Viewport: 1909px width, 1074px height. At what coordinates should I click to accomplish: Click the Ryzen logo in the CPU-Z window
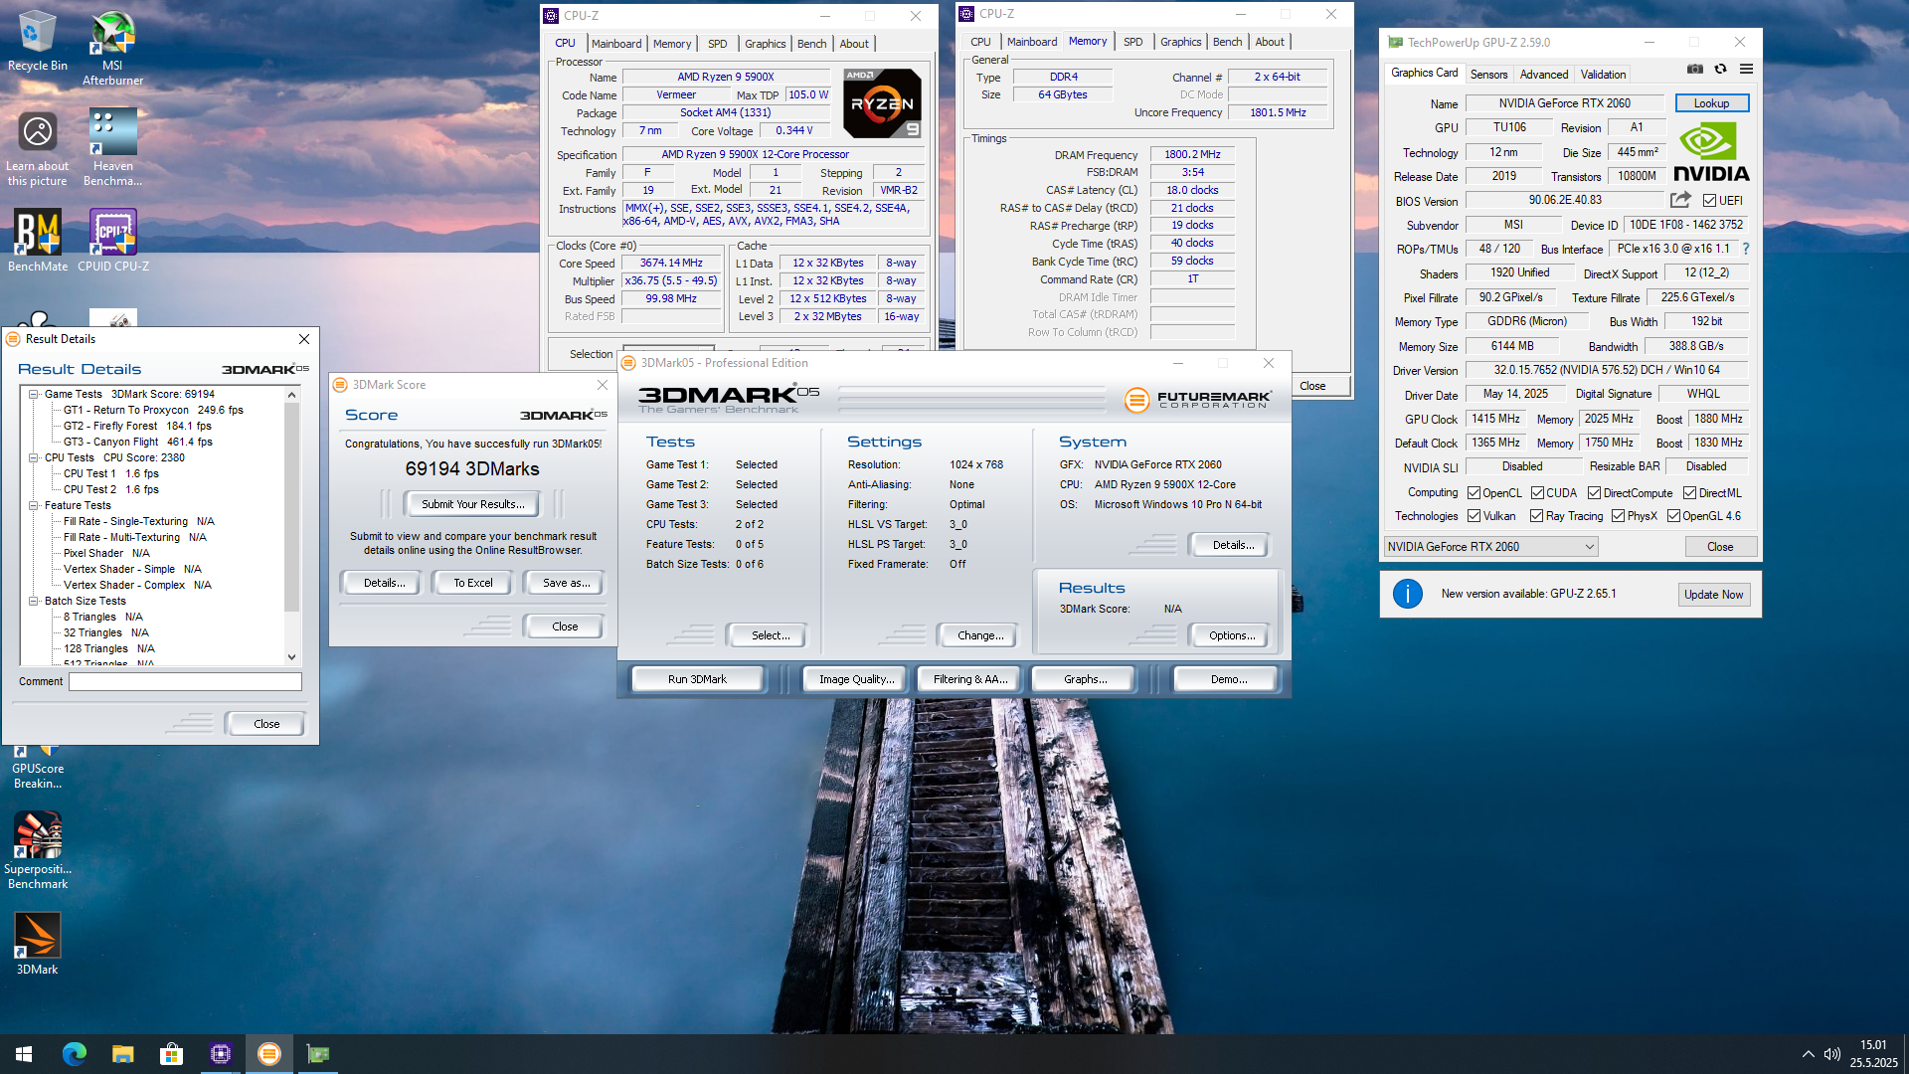coord(882,103)
